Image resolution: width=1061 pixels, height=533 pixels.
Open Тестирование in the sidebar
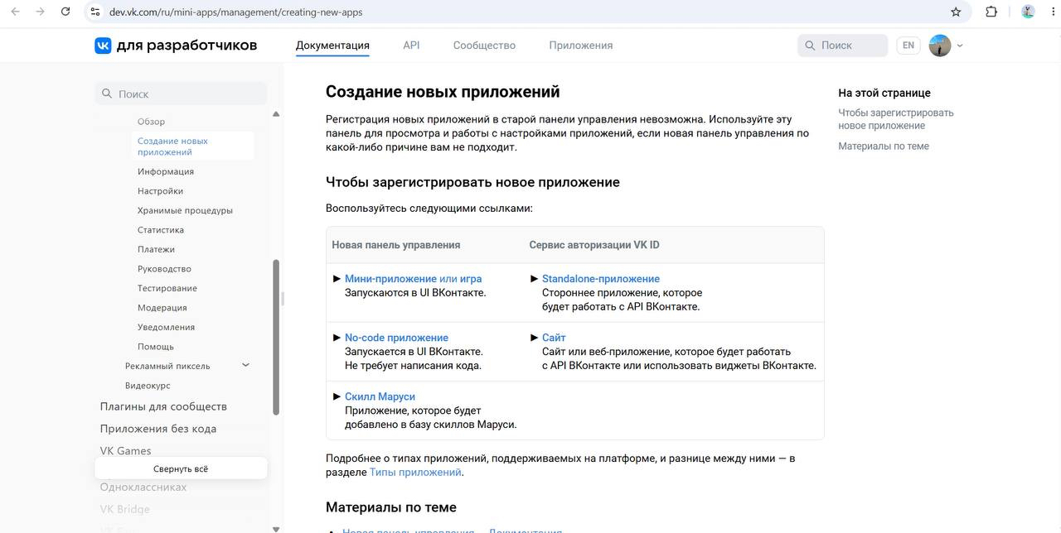tap(167, 288)
